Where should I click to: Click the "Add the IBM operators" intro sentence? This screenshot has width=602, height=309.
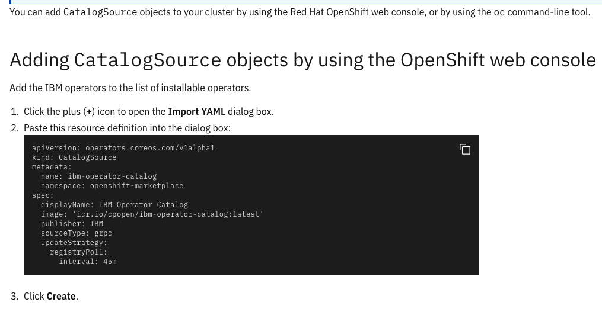pos(130,88)
